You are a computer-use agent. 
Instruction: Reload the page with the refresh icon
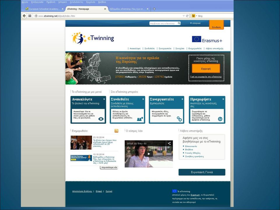click(187, 16)
